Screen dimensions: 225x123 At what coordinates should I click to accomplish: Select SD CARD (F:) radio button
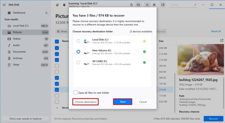tap(78, 63)
